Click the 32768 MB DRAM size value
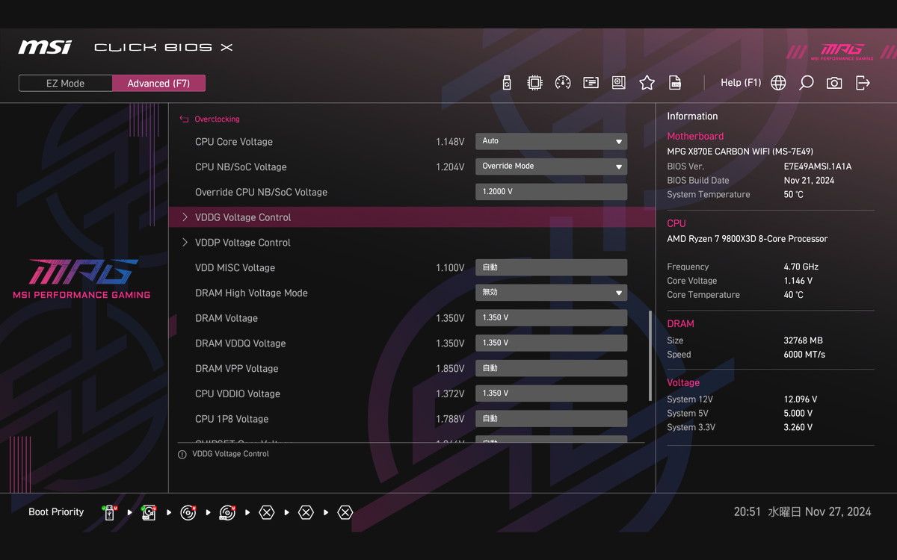The image size is (897, 560). [803, 340]
